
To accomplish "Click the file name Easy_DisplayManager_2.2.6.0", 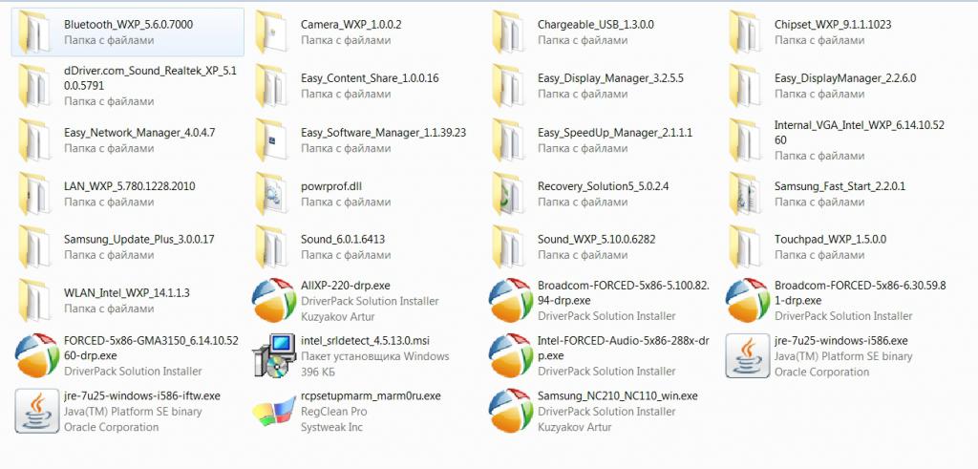I will pyautogui.click(x=845, y=78).
